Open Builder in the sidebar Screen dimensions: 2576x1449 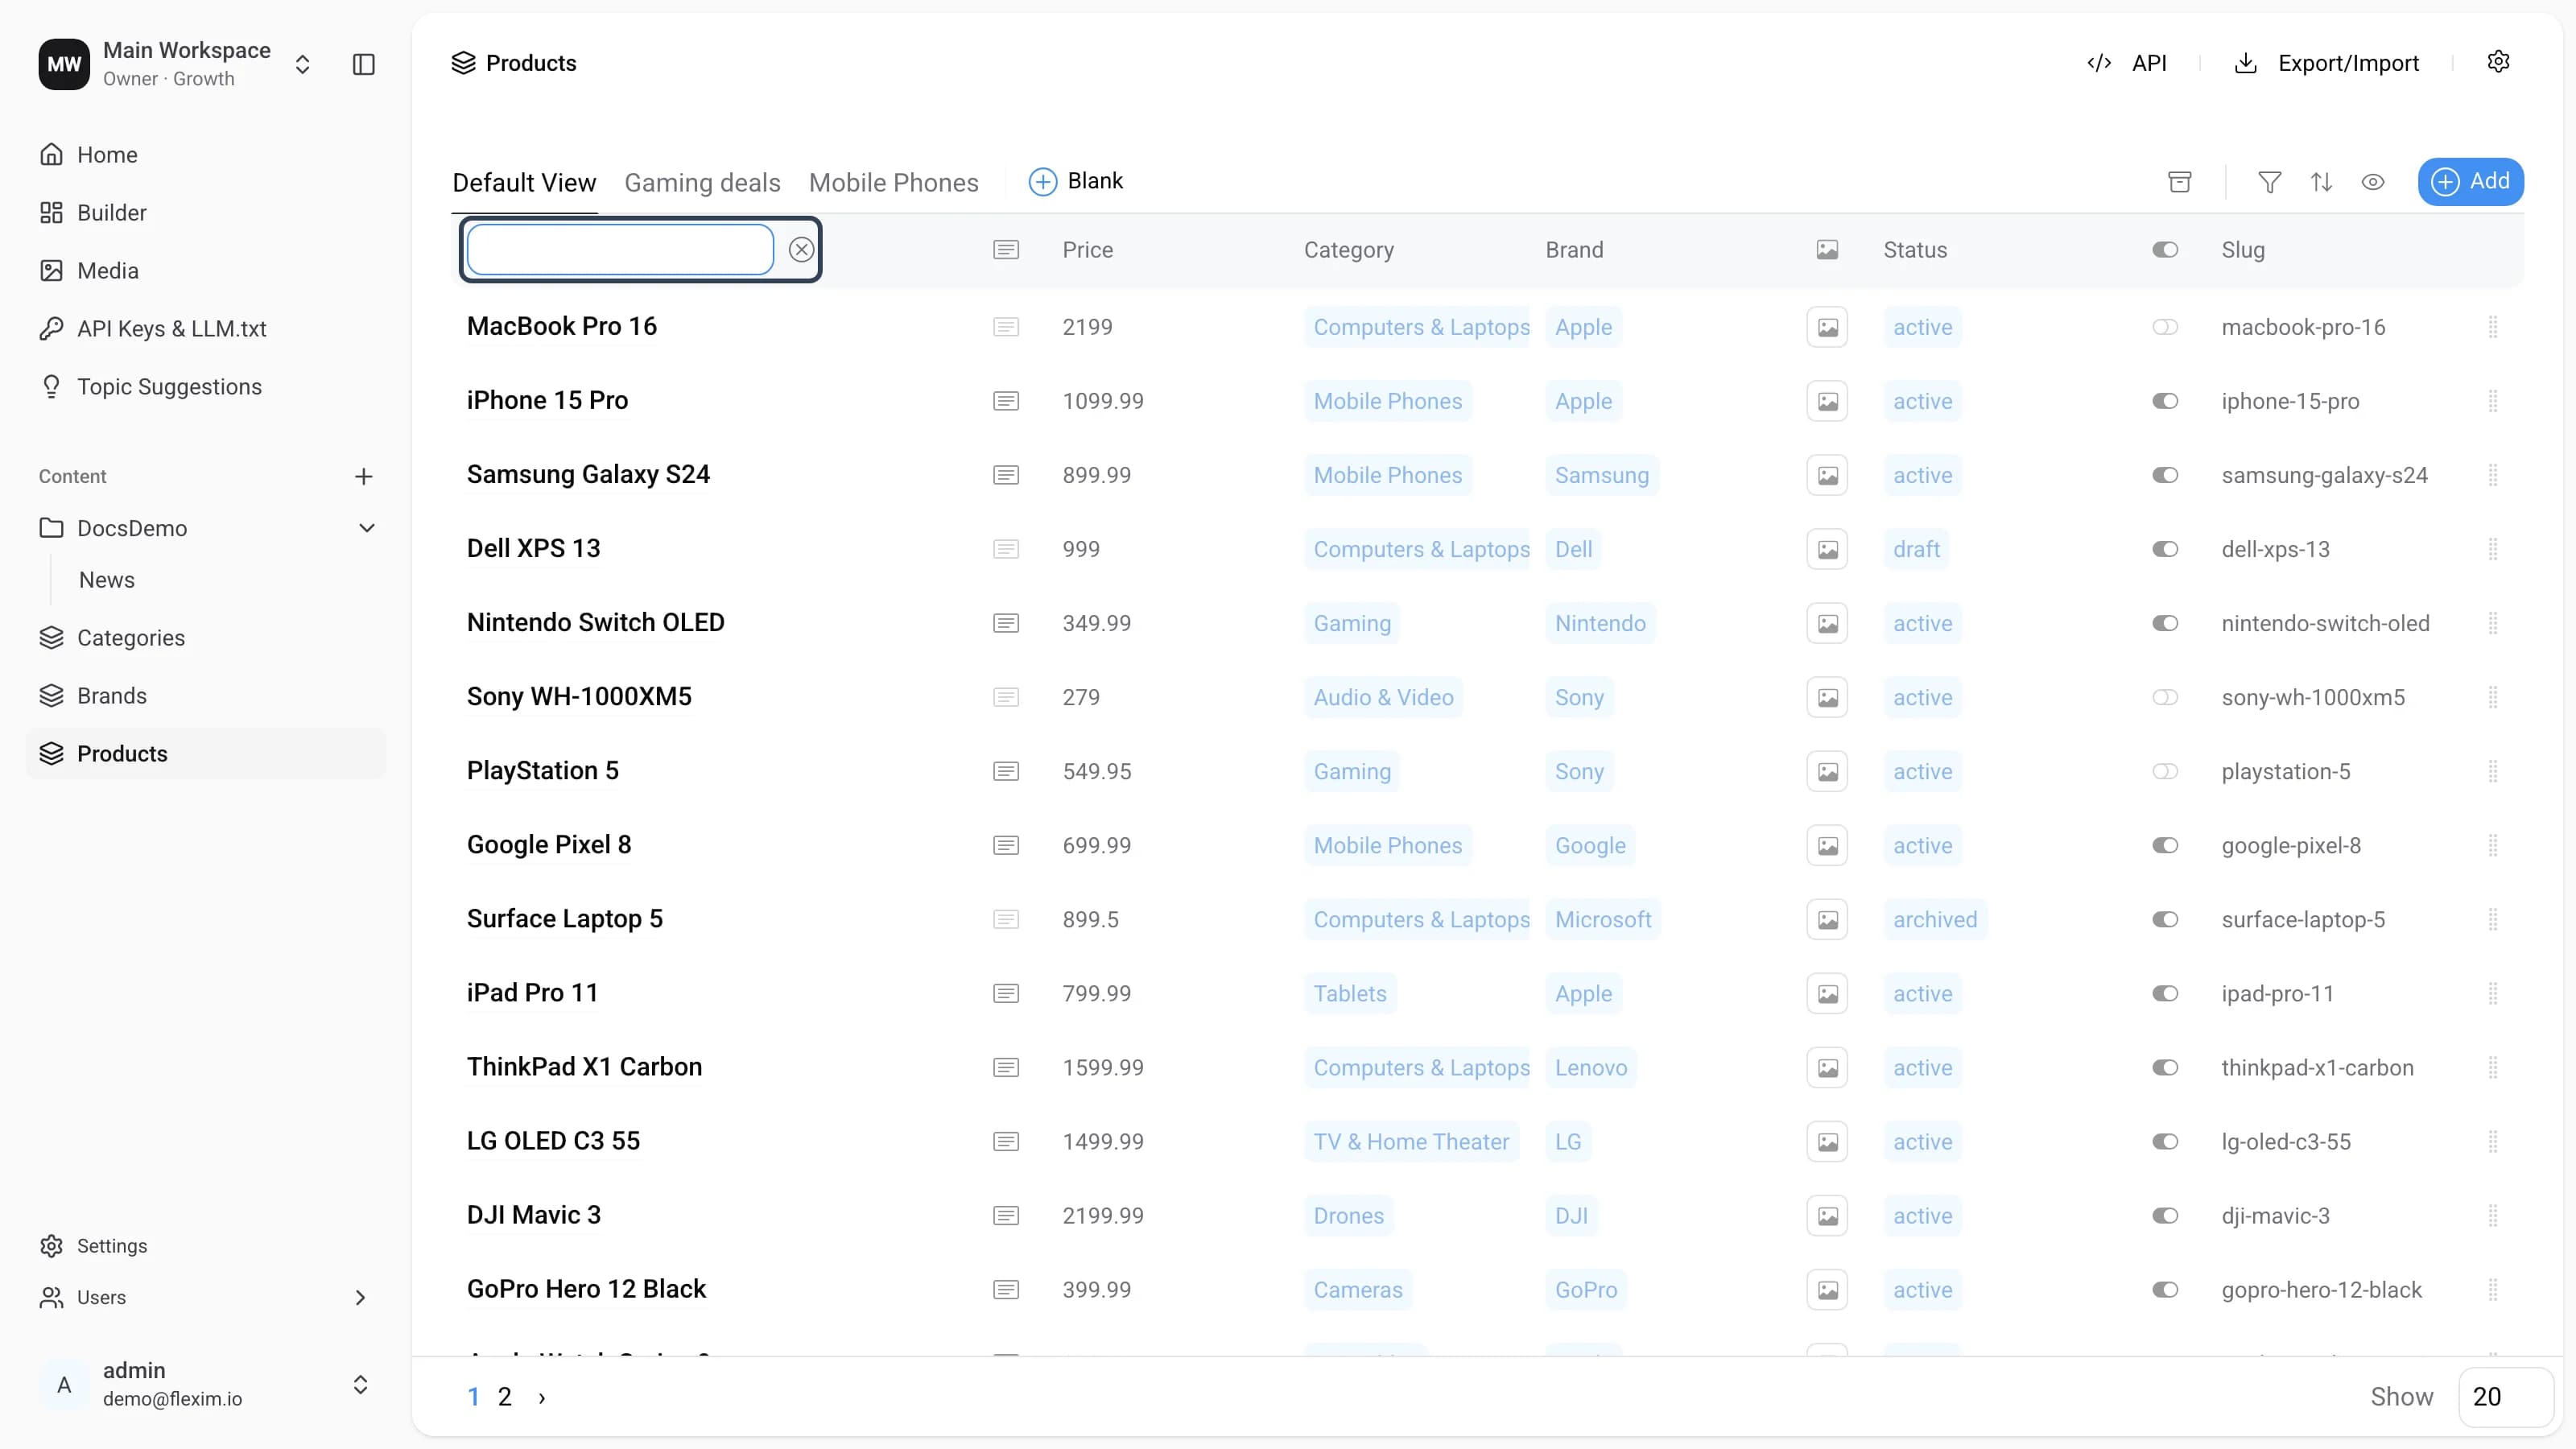[x=205, y=213]
